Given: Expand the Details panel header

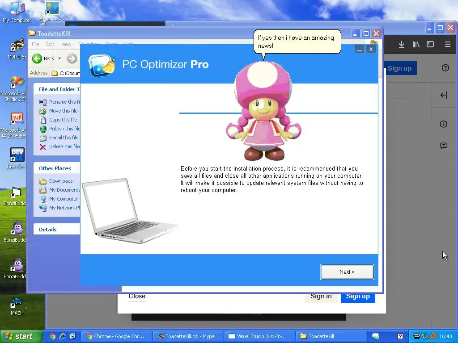Looking at the screenshot, I should 57,230.
